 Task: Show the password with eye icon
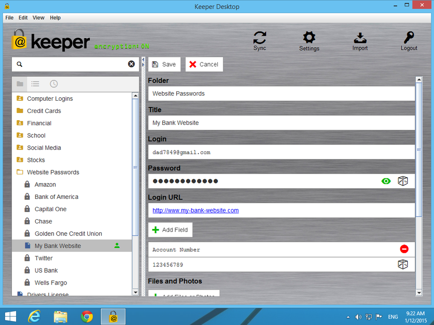386,181
